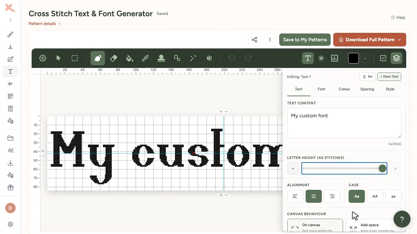Click the letter height slider handle
Screen dimensions: 417x234
382,168
